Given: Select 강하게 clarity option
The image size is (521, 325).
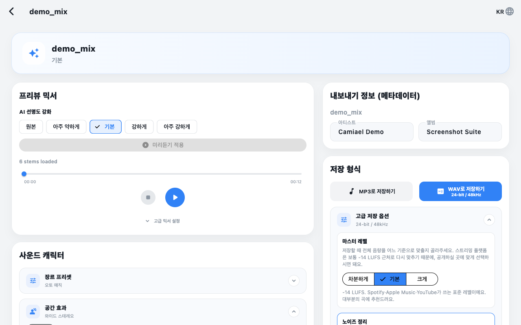Looking at the screenshot, I should [139, 127].
